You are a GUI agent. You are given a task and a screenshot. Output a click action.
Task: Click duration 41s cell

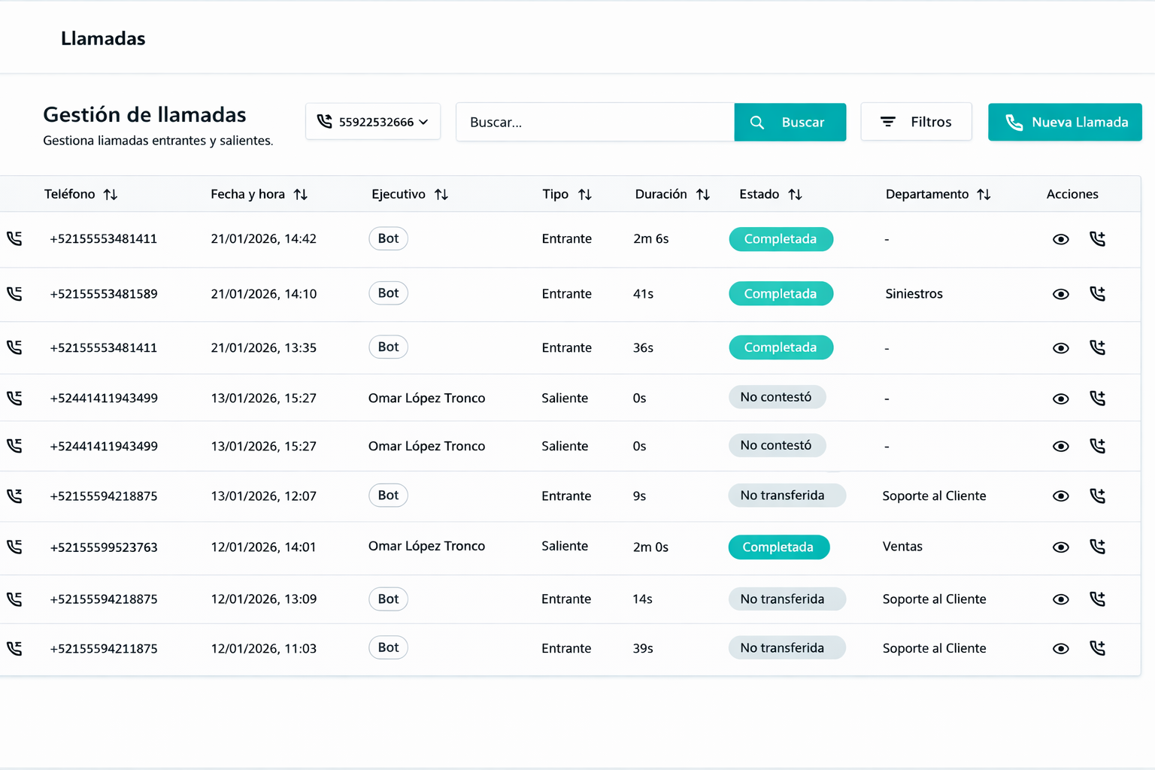(643, 294)
